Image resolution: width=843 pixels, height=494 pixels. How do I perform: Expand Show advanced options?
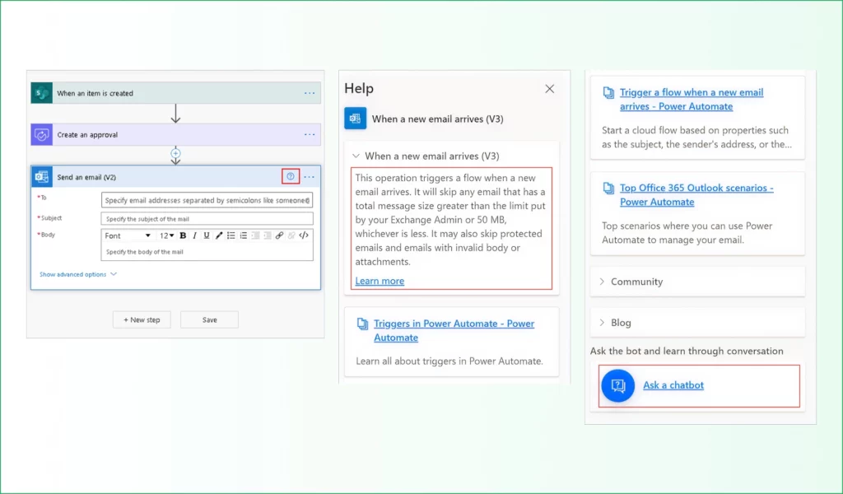click(x=78, y=274)
